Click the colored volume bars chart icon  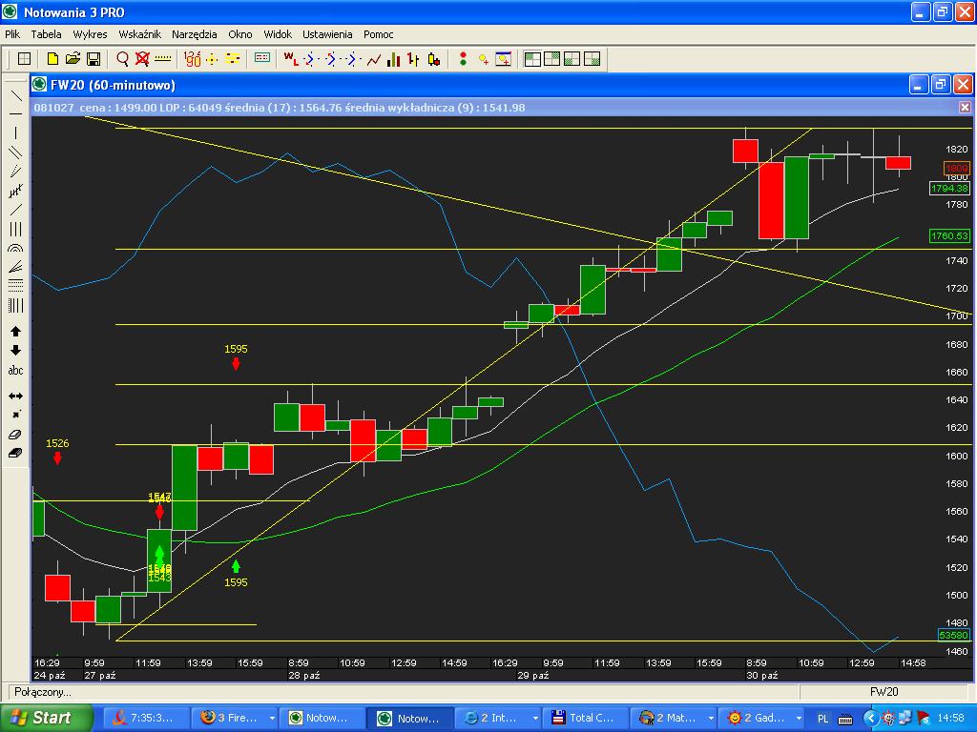(x=394, y=59)
